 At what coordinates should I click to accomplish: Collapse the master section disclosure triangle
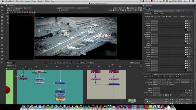coord(145,19)
